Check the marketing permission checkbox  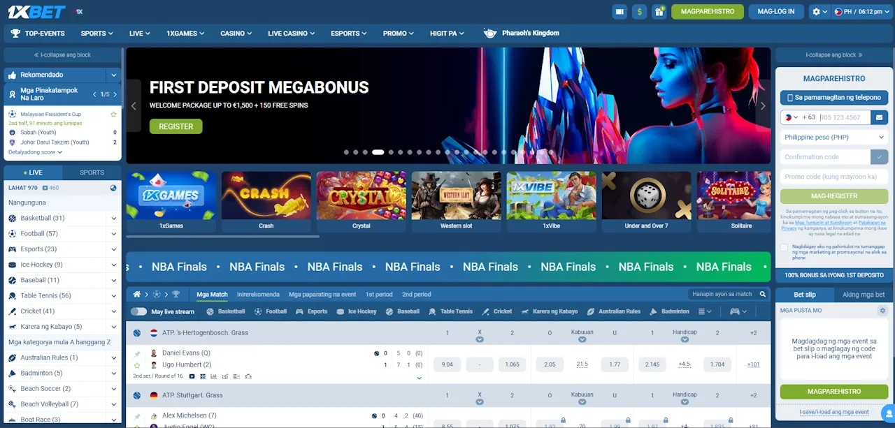pyautogui.click(x=785, y=247)
